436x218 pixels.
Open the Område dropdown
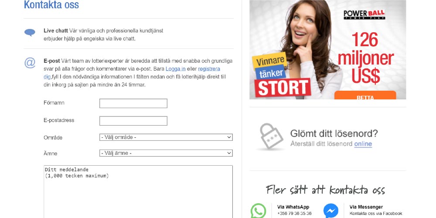166,137
